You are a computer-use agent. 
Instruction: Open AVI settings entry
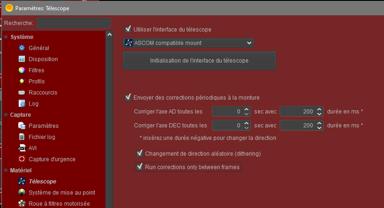pos(32,148)
